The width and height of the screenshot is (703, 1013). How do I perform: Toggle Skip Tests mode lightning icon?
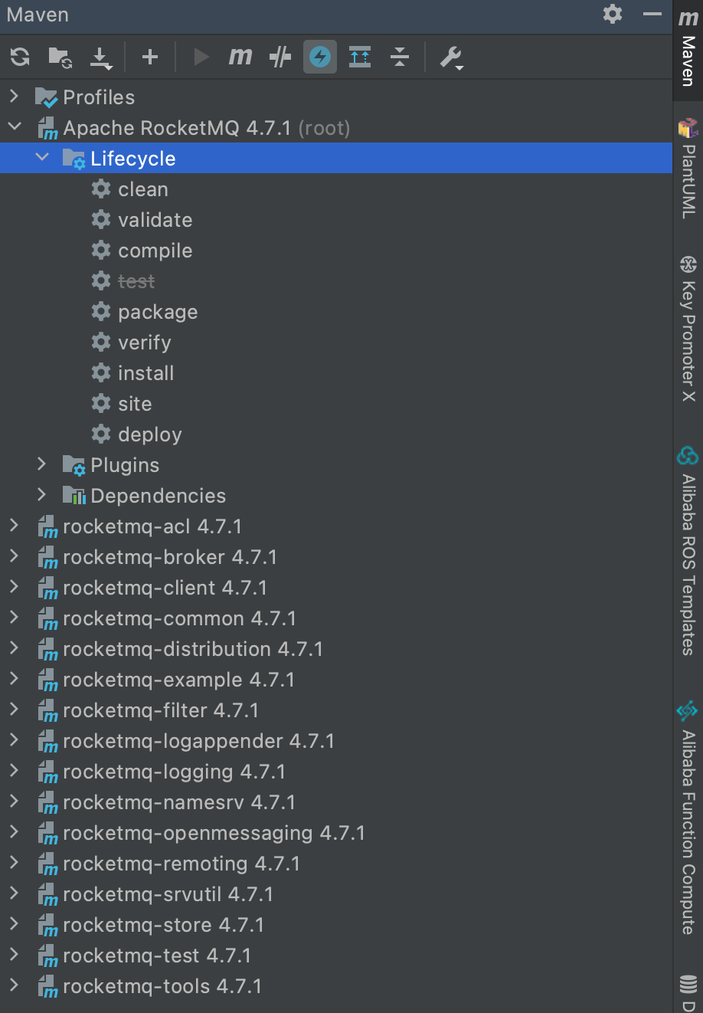coord(320,57)
